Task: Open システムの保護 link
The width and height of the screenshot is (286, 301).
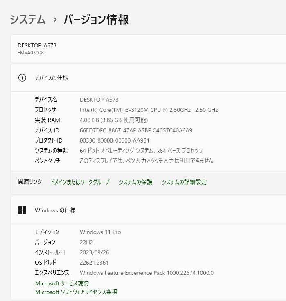Action: [x=135, y=182]
